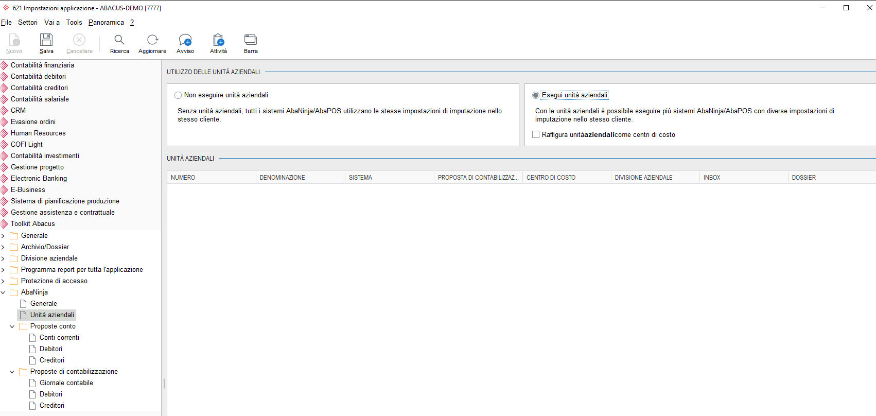Open the Panoramica menu

106,22
